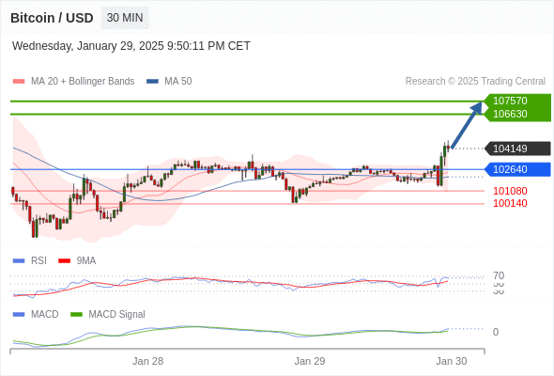Click the MACD Signal legend label
Screen dimensions: 554x376
[x=116, y=315]
